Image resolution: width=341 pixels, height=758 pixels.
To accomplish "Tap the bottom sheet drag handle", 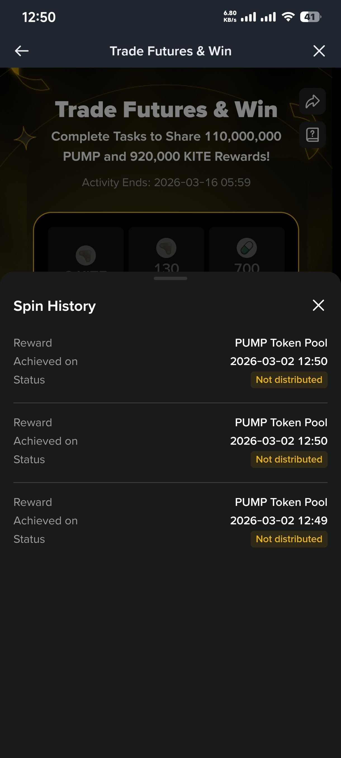I will [x=170, y=278].
